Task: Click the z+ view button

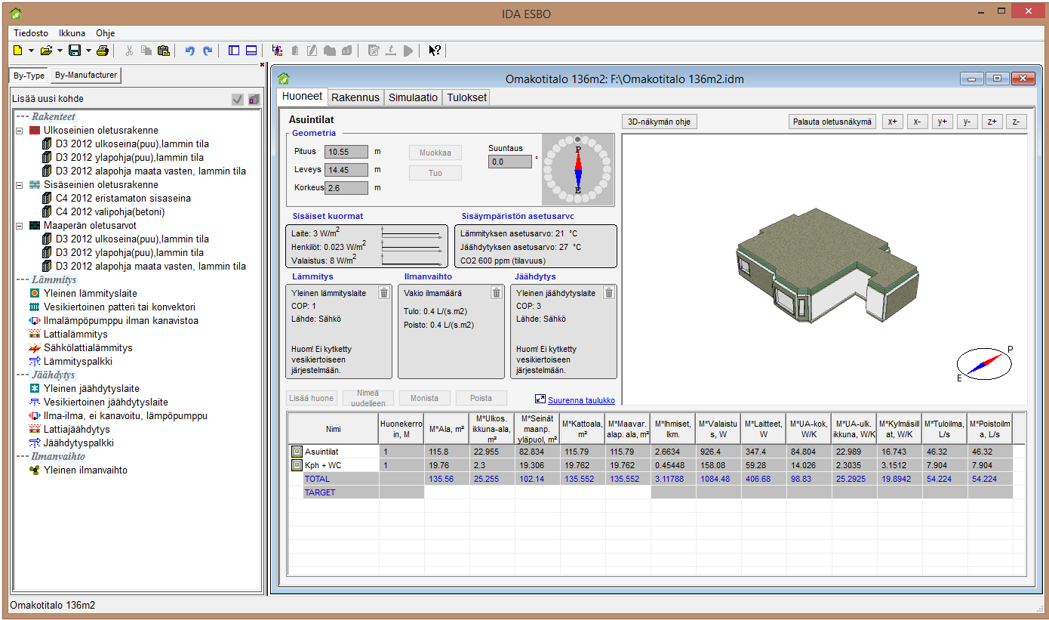Action: (992, 122)
